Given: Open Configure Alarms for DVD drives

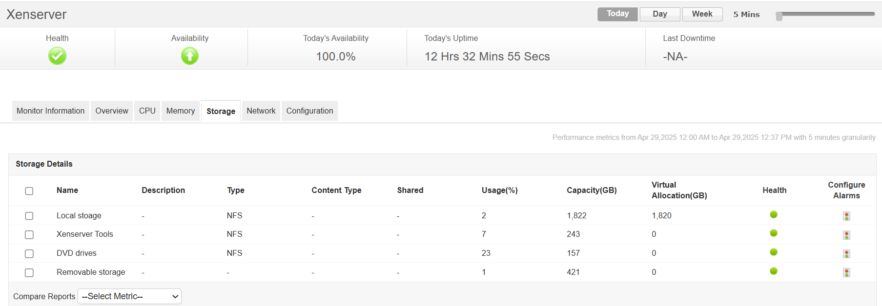Looking at the screenshot, I should (x=846, y=252).
